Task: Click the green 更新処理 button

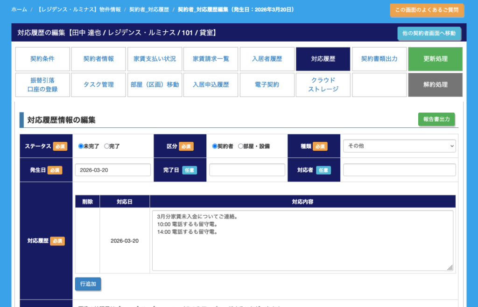Action: point(435,59)
